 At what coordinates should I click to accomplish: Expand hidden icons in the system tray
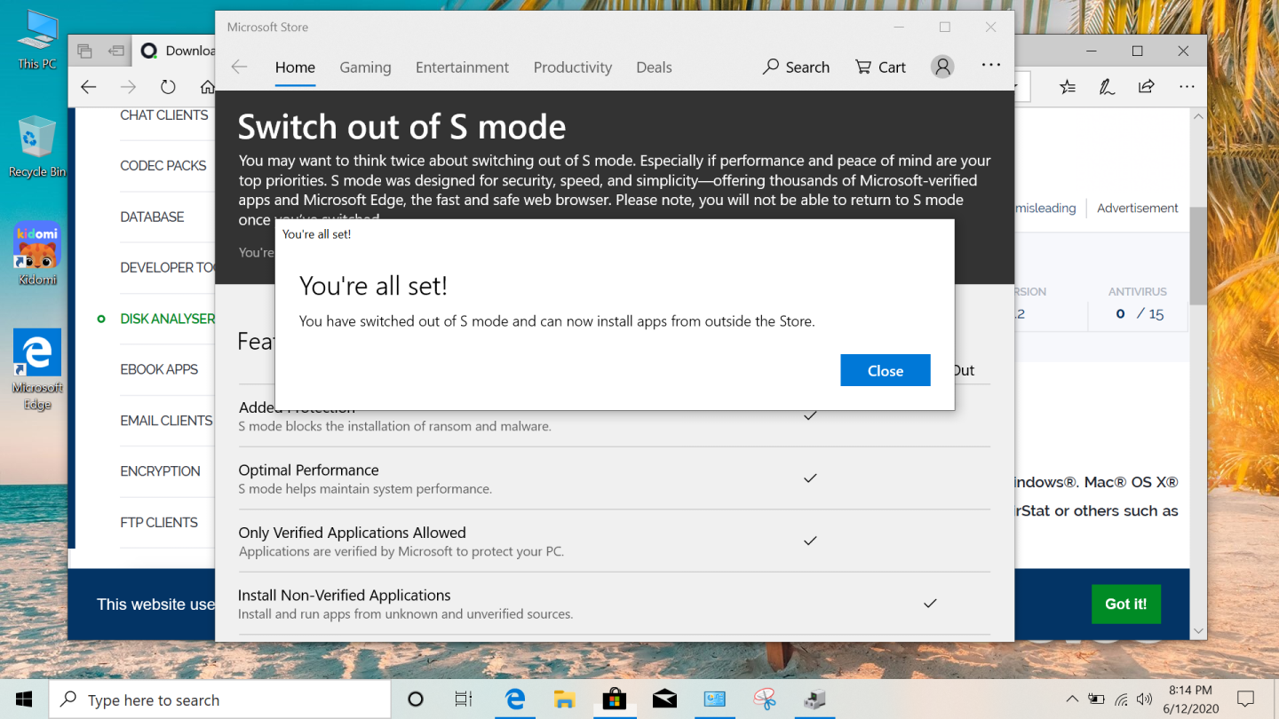coord(1072,699)
